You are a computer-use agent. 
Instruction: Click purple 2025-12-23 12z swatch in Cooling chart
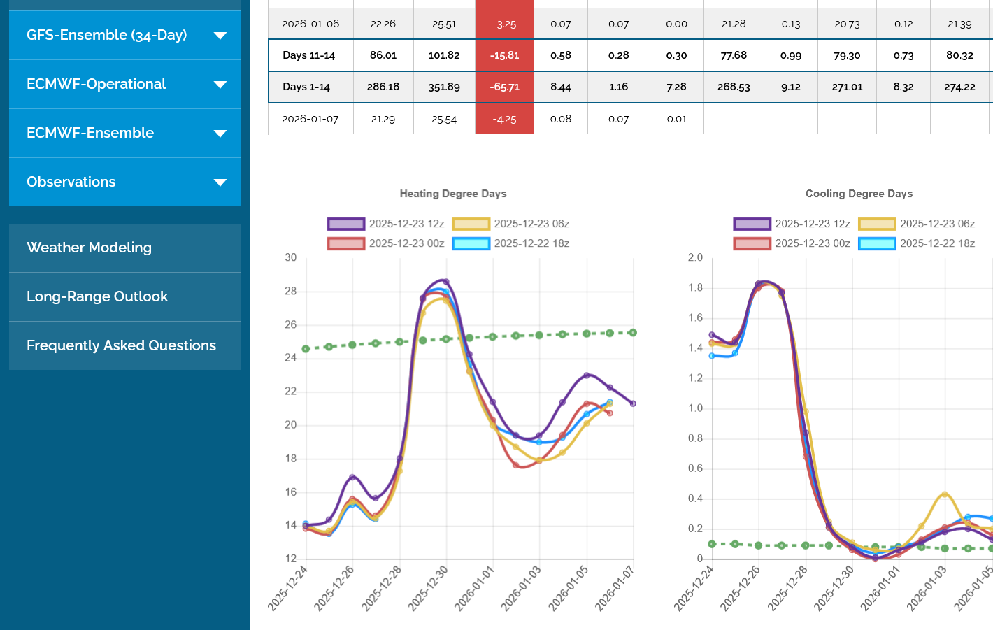coord(752,224)
